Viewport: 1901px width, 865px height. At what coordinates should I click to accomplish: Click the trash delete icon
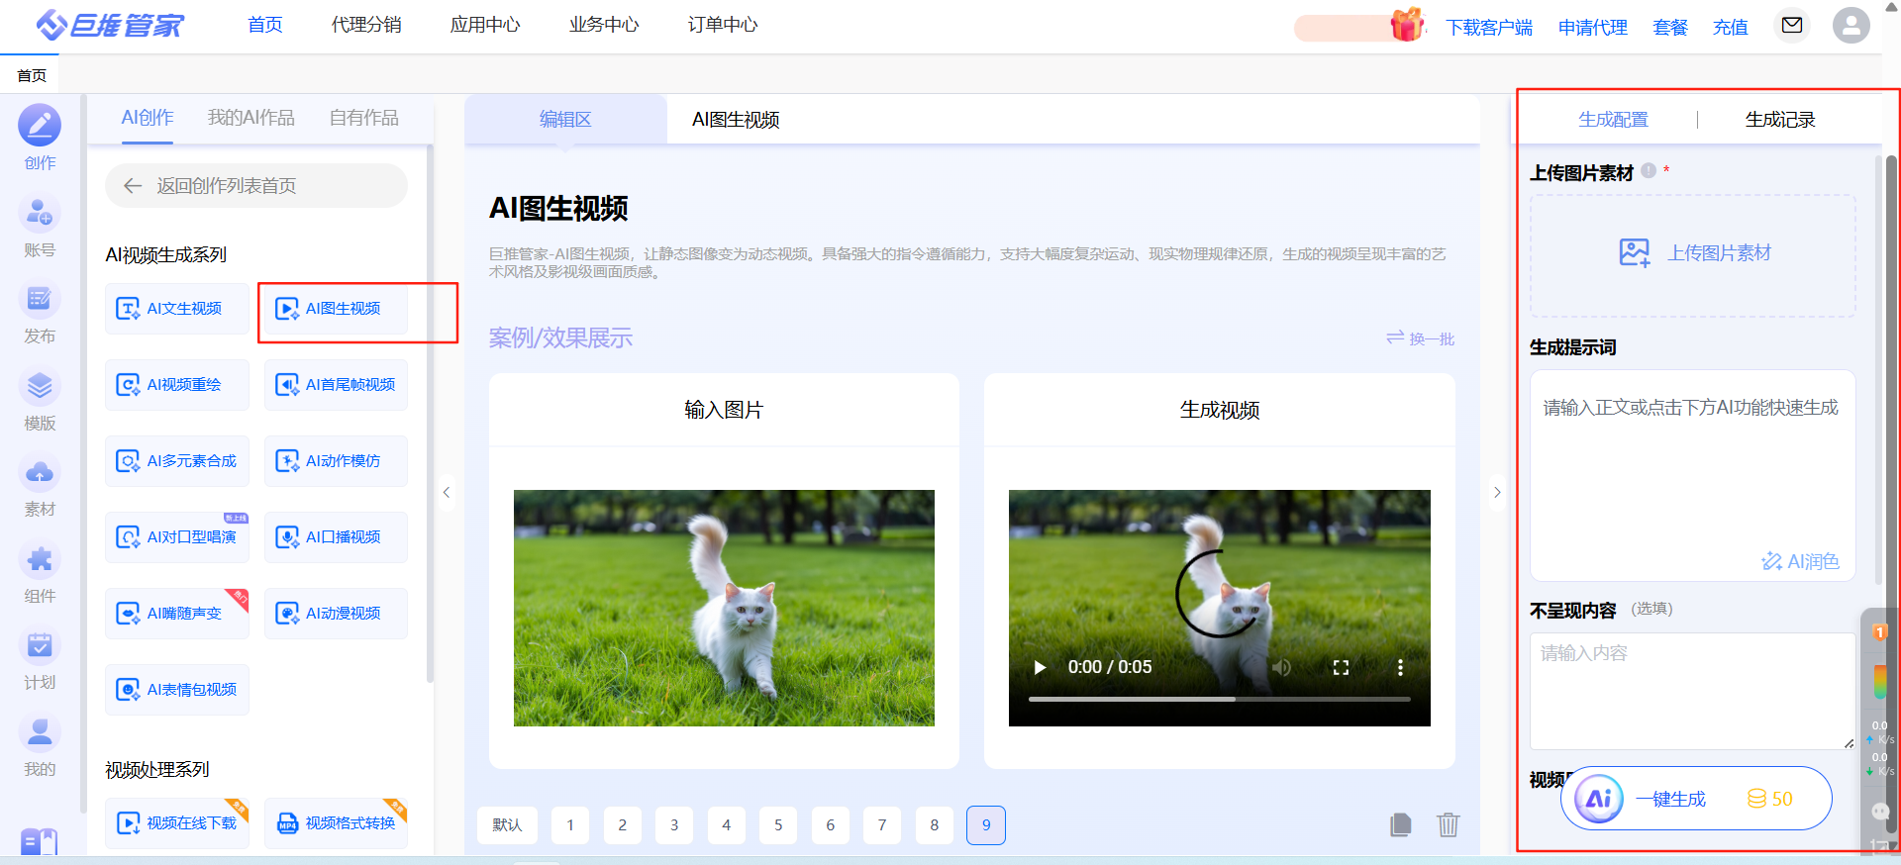point(1448,824)
